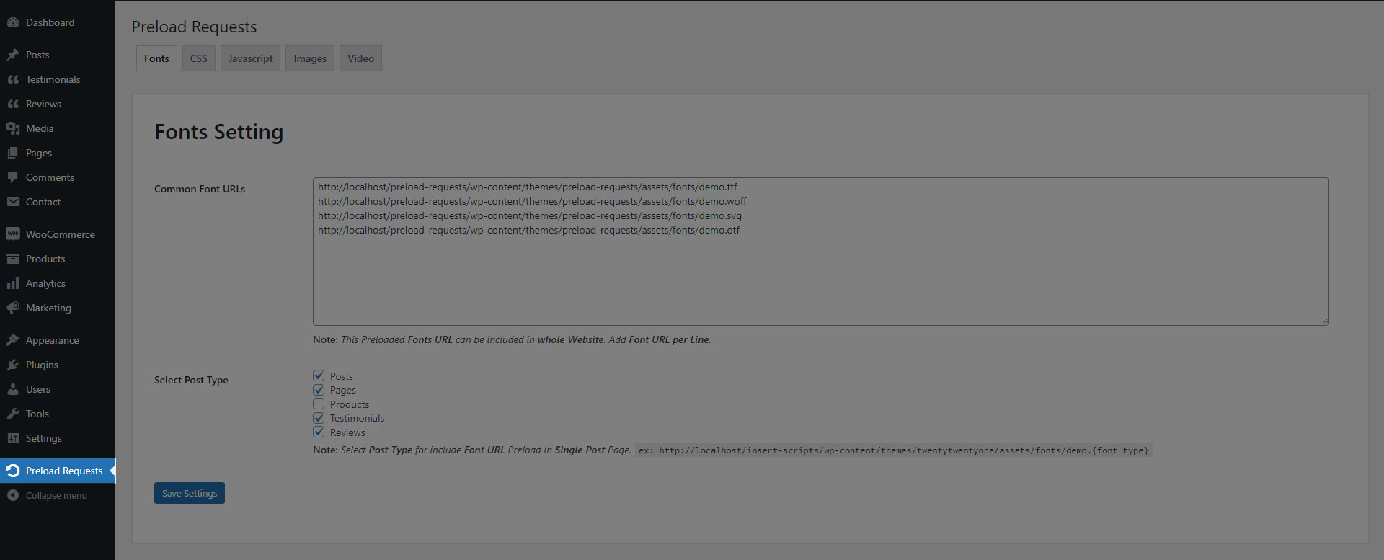
Task: Click the Reviews quote icon
Action: point(13,104)
